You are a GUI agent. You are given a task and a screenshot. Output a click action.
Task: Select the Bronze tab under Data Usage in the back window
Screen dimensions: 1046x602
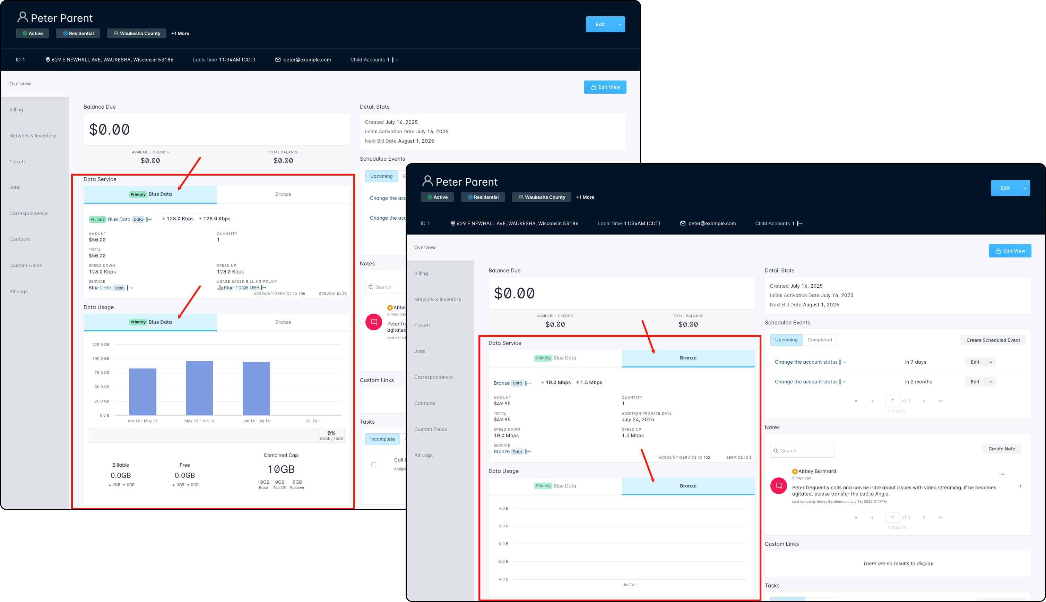coord(283,322)
